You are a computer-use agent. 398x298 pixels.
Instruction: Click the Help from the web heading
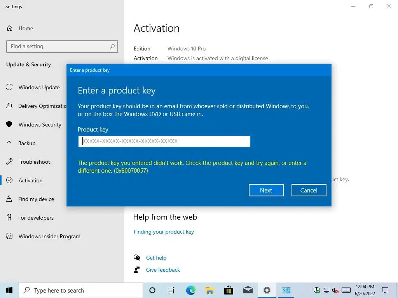click(x=165, y=217)
